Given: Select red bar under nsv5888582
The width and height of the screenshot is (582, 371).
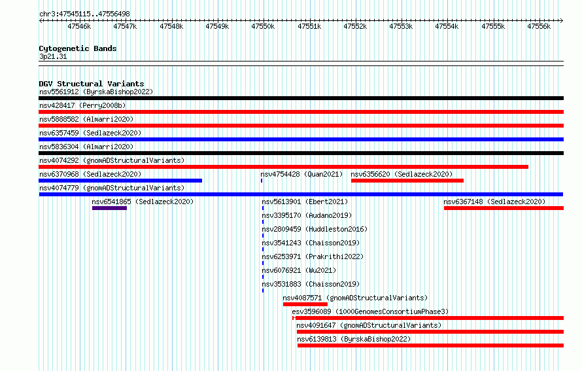Looking at the screenshot, I should [x=301, y=126].
